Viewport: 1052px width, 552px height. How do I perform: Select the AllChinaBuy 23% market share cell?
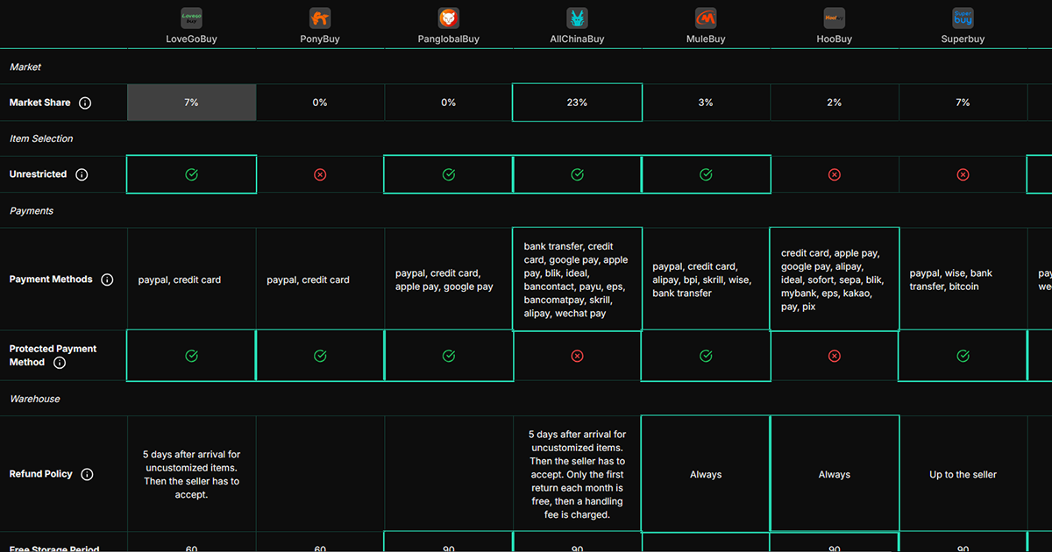pos(577,103)
